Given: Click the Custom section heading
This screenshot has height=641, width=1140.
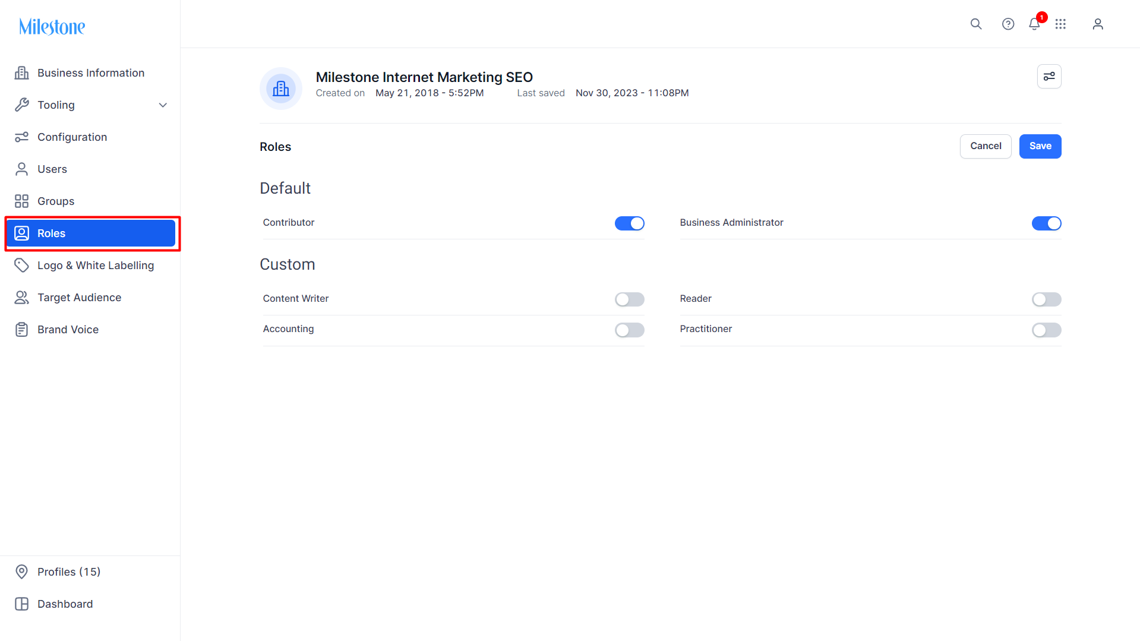Looking at the screenshot, I should (x=288, y=264).
